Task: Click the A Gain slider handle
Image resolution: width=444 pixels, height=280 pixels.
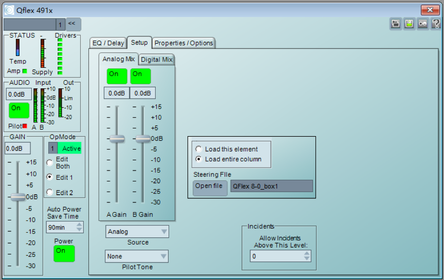Action: tap(117, 139)
